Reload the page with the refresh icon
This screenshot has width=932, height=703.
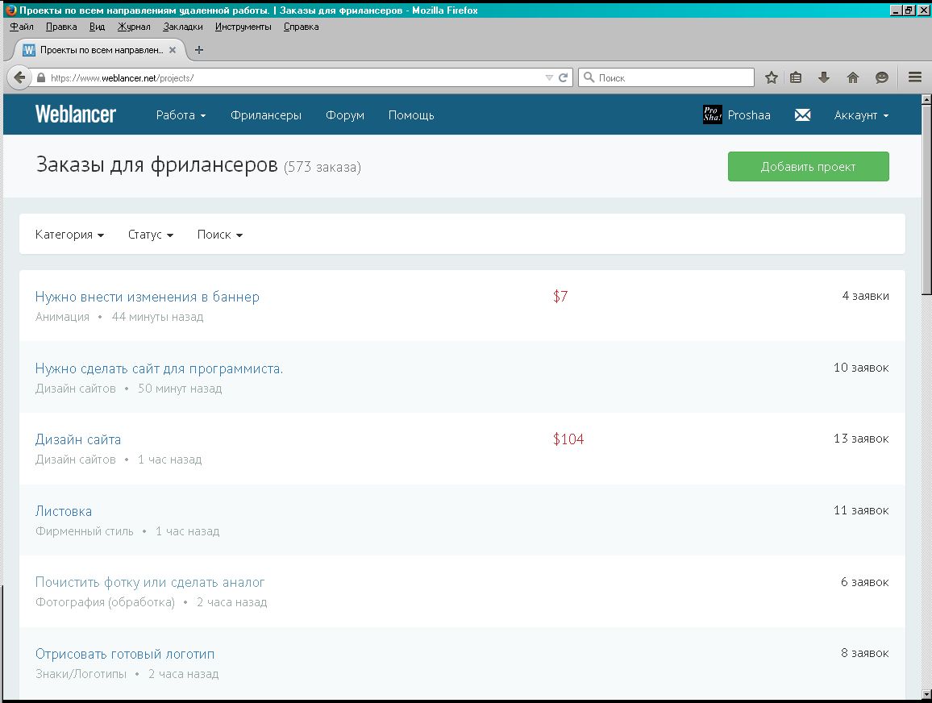pyautogui.click(x=563, y=78)
